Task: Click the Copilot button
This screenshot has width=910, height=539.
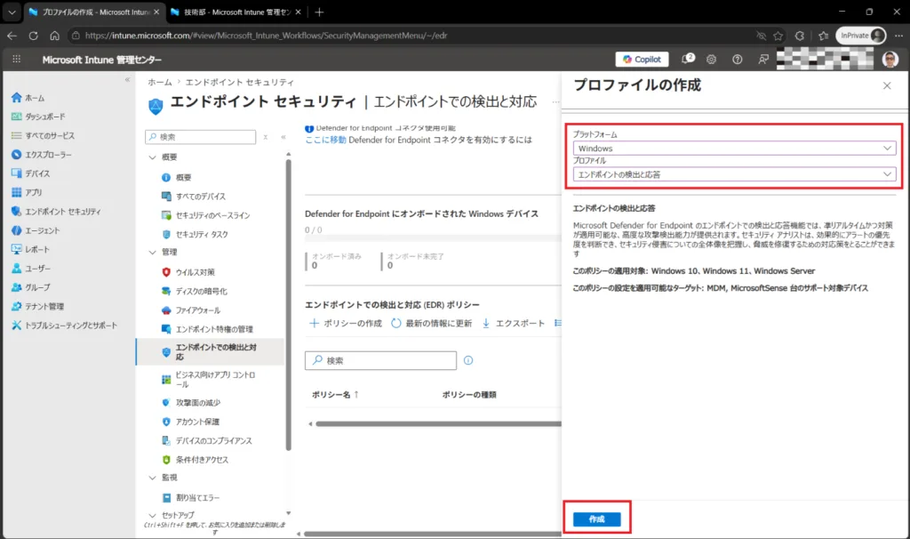Action: [642, 60]
